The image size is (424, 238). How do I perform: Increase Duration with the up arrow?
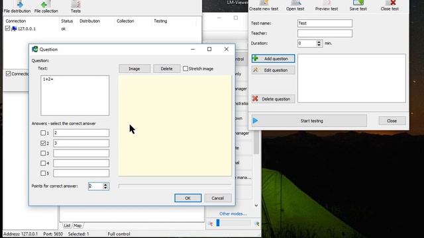[x=319, y=42]
